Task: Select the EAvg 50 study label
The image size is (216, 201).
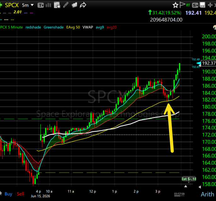Action: coord(73,27)
